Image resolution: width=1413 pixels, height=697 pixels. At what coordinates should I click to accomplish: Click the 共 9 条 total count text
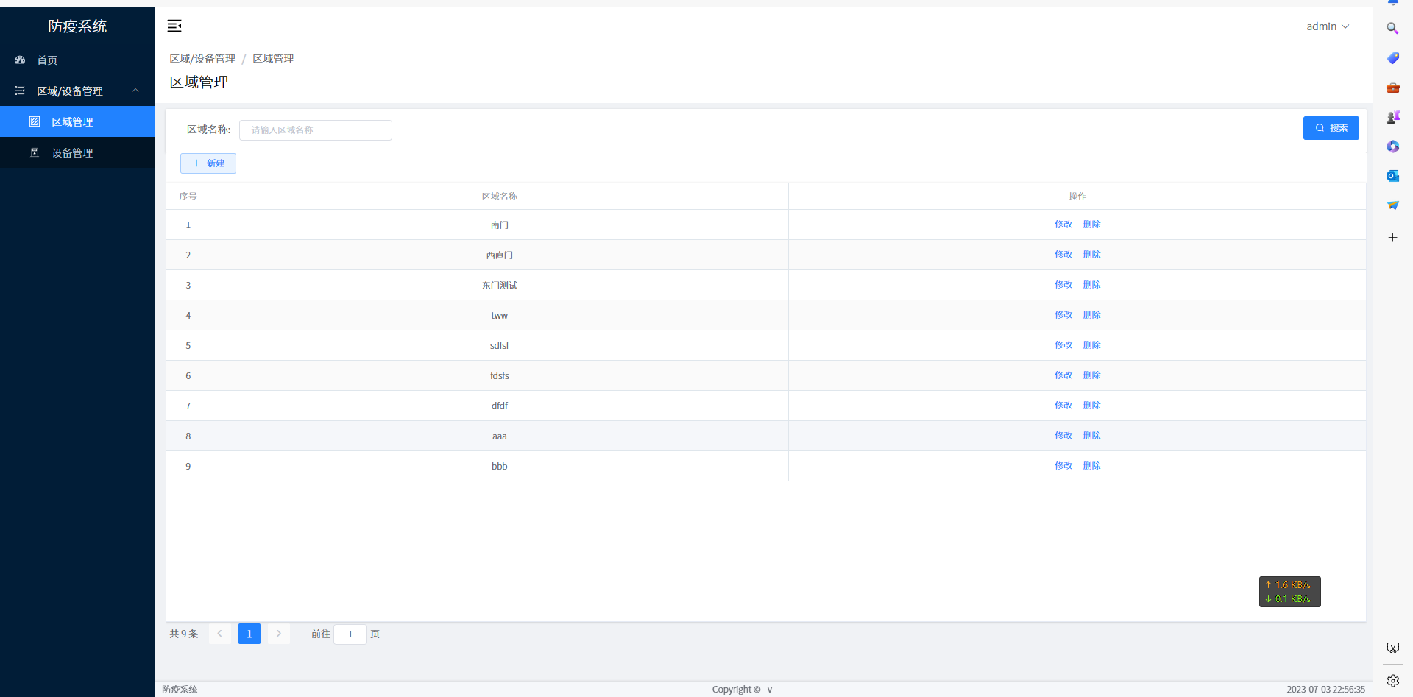click(x=184, y=634)
